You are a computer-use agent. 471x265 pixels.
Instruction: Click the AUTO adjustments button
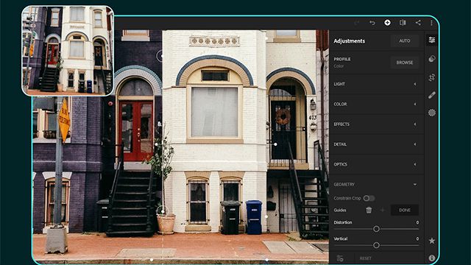(x=405, y=41)
